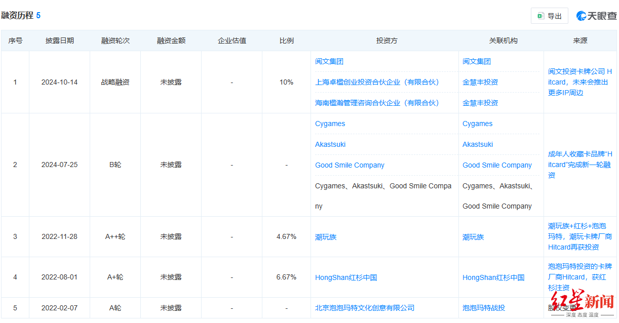Image resolution: width=619 pixels, height=323 pixels.
Task: Click 潮玩族 in the 投资方 column
Action: tap(326, 237)
